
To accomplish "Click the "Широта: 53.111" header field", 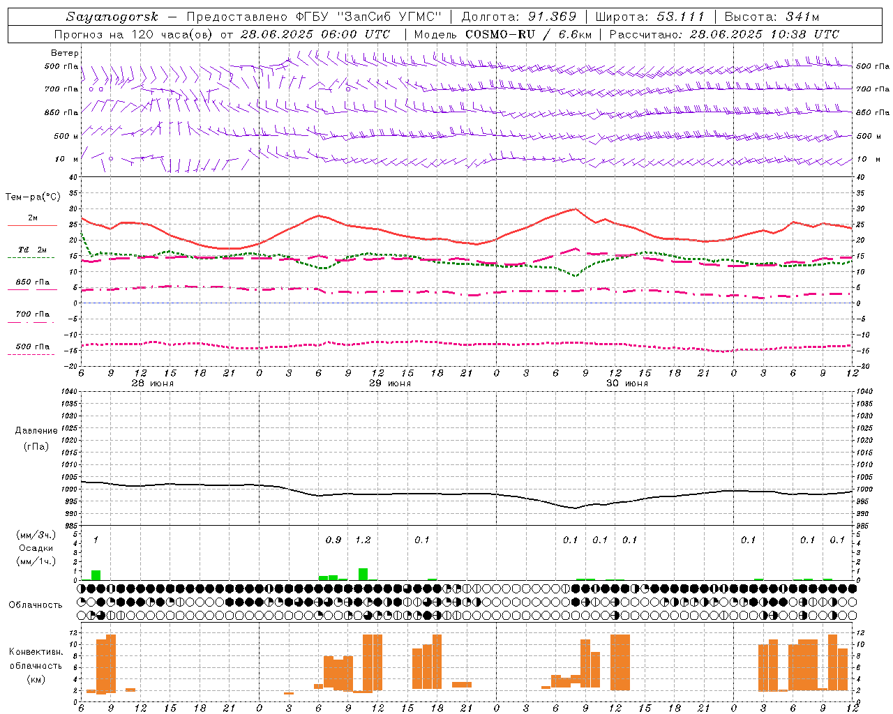I will 650,17.
